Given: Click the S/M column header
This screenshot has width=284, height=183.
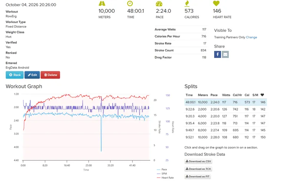Looking at the screenshot, I should coord(255,95).
